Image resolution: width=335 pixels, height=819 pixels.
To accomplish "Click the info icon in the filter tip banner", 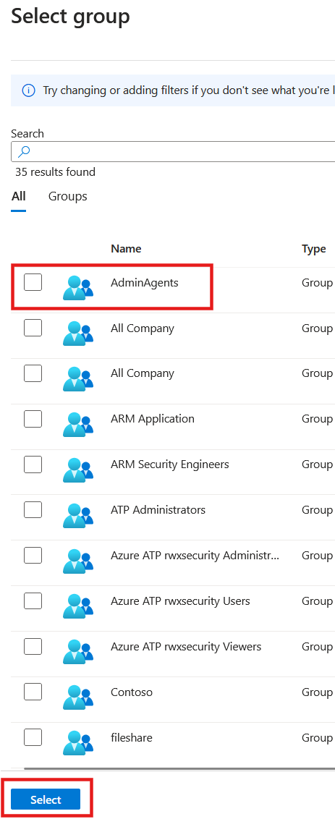I will (29, 90).
